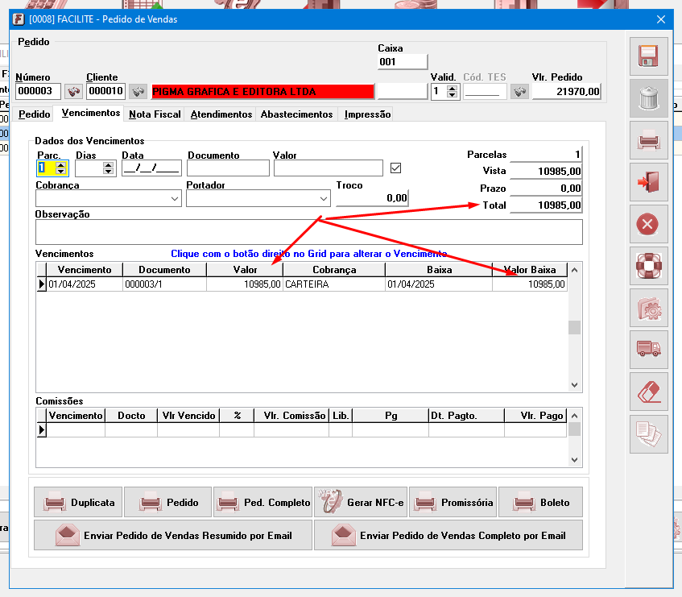Viewport: 682px width, 597px height.
Task: Click Enviar Pedido de Vendas Completo por Email
Action: (x=448, y=535)
